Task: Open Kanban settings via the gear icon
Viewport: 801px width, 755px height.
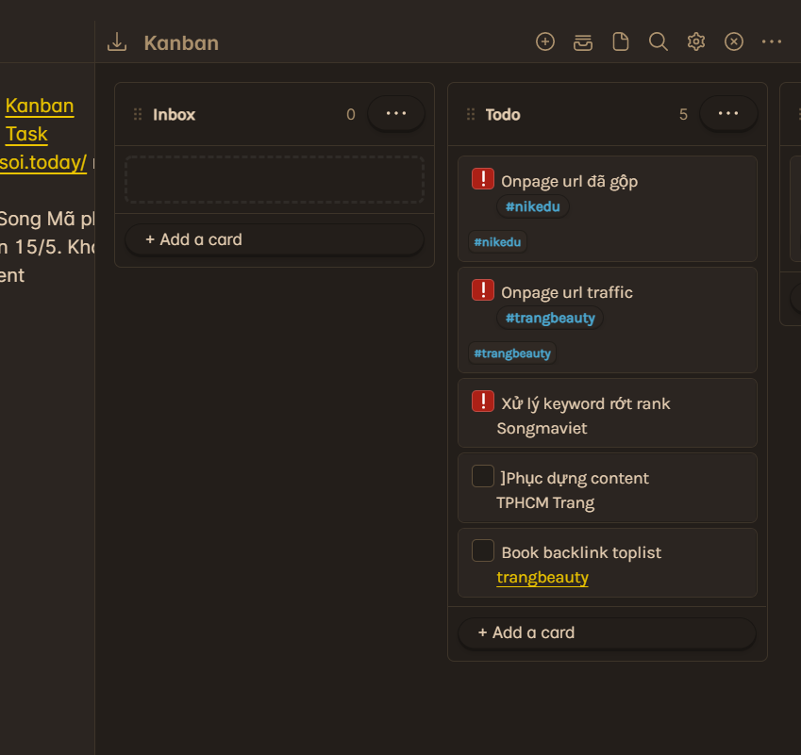Action: [x=695, y=41]
